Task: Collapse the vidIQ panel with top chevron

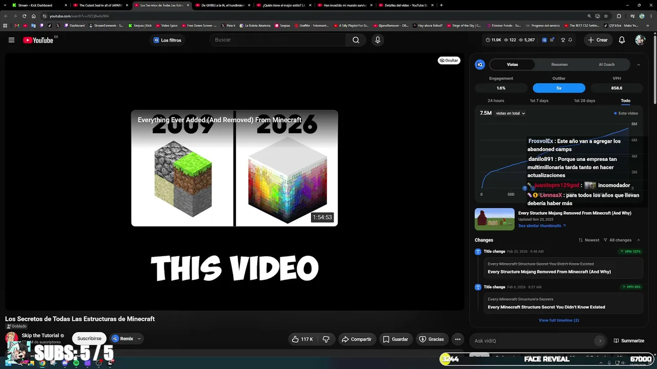Action: 639,65
